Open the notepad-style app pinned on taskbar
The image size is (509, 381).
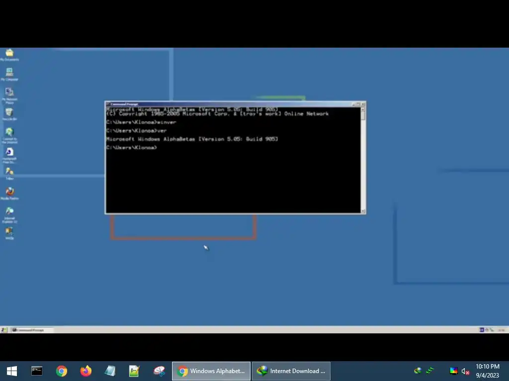coord(110,371)
